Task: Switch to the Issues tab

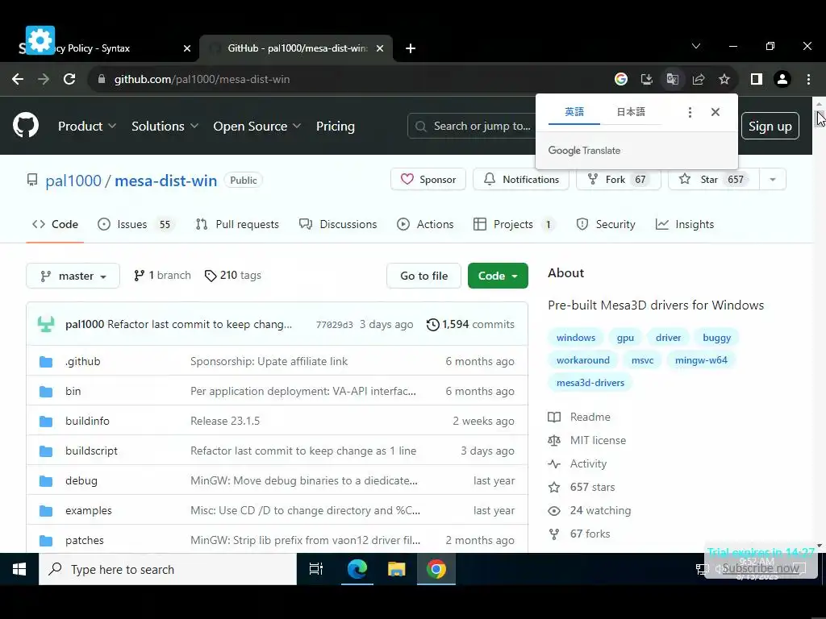Action: 136,224
